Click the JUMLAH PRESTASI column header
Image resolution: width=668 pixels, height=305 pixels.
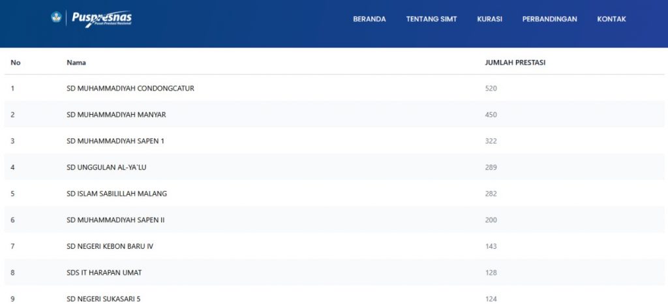515,63
